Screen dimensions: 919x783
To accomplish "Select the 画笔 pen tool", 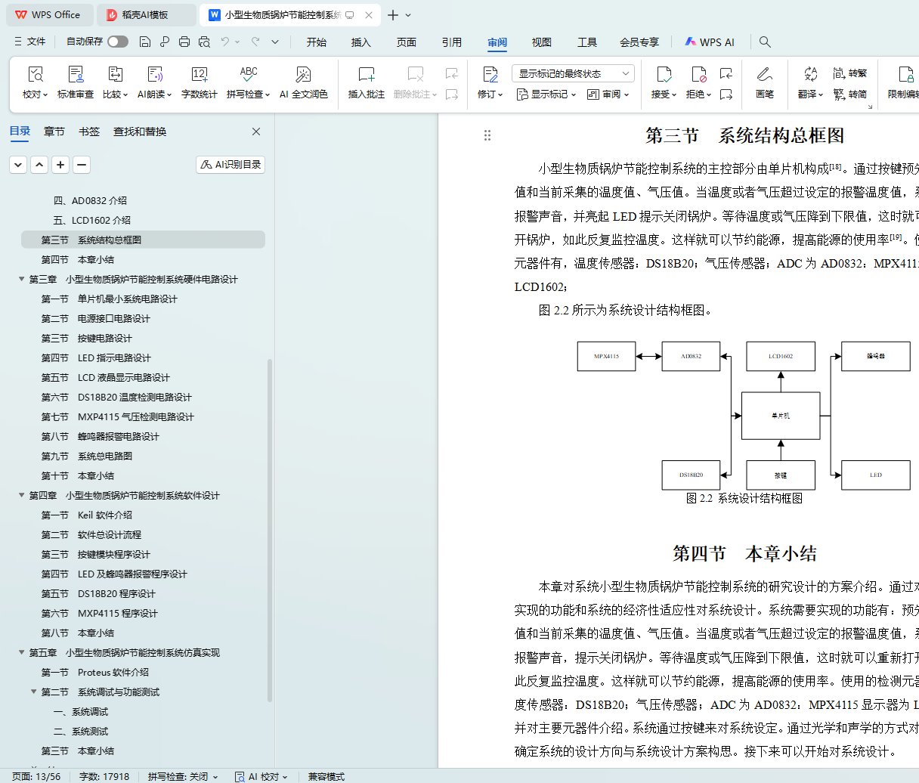I will tap(764, 75).
